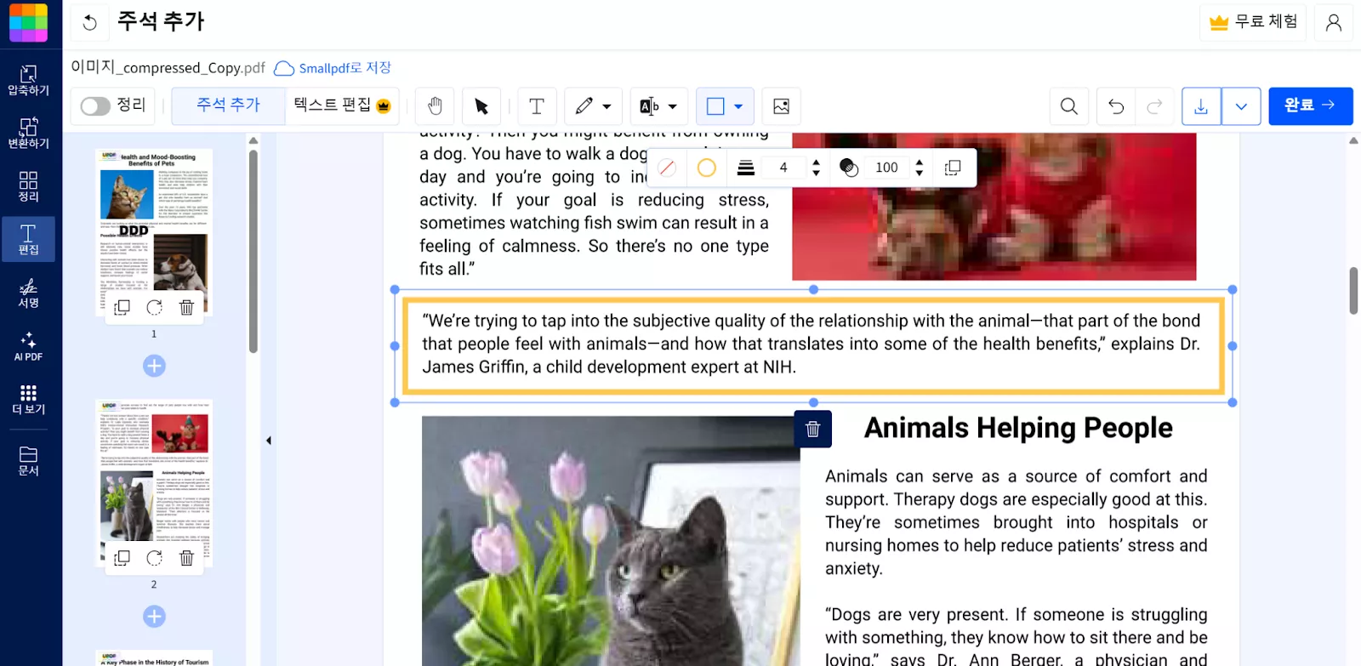
Task: Increase the opacity value
Action: pyautogui.click(x=920, y=162)
